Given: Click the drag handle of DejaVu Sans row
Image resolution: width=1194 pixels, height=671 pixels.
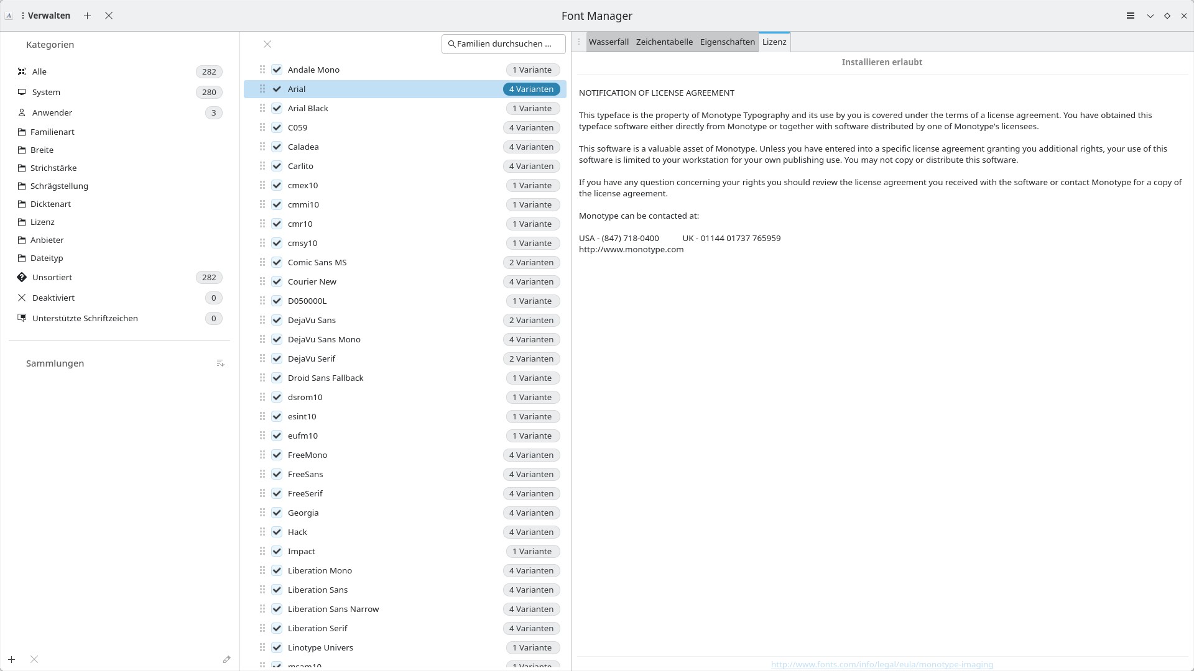Looking at the screenshot, I should tap(262, 320).
